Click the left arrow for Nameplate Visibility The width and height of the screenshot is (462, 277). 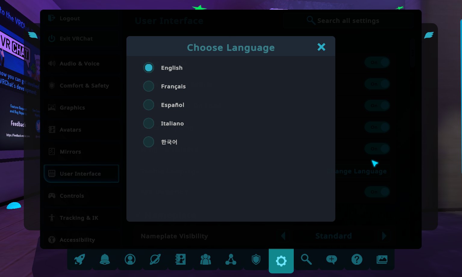(x=283, y=236)
